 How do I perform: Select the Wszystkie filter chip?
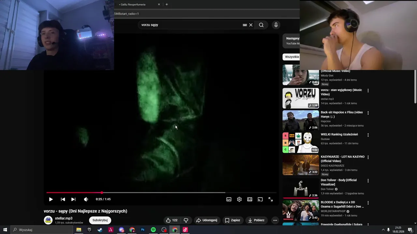[292, 57]
